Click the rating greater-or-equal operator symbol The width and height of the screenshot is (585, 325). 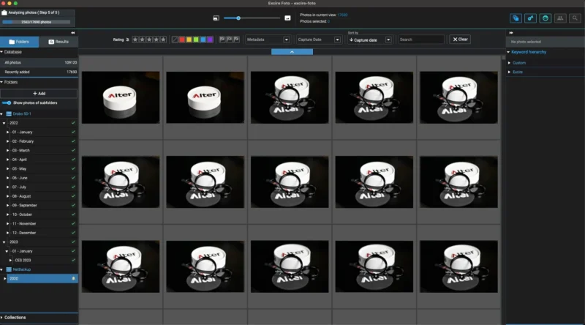click(127, 40)
